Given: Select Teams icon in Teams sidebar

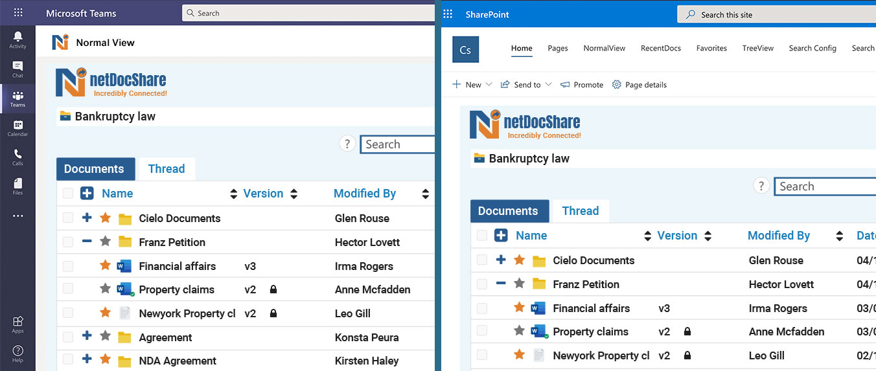Looking at the screenshot, I should 17,98.
